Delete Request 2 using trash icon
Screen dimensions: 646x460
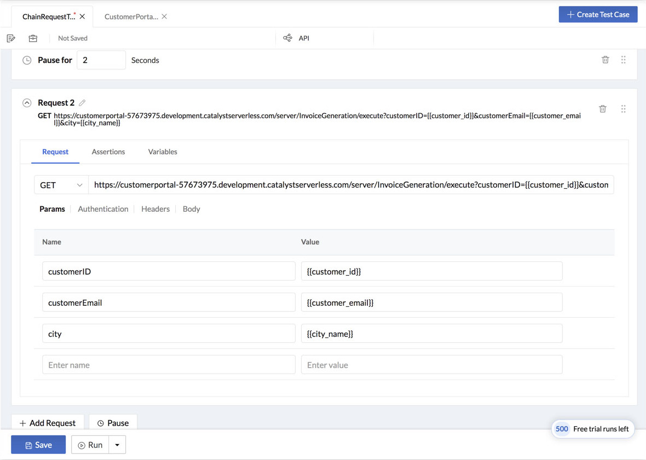pos(602,109)
